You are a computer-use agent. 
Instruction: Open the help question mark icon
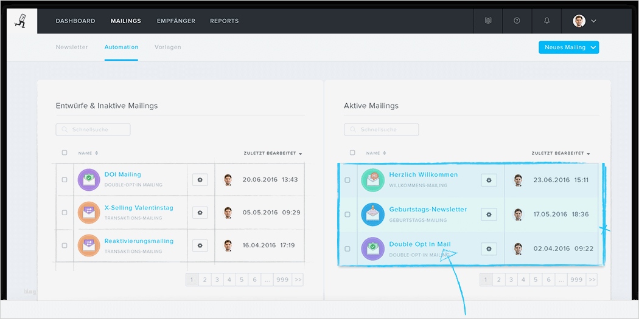point(517,21)
